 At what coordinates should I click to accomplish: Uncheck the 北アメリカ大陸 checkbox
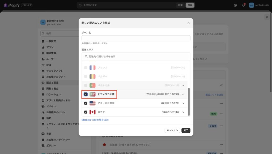coord(86,94)
